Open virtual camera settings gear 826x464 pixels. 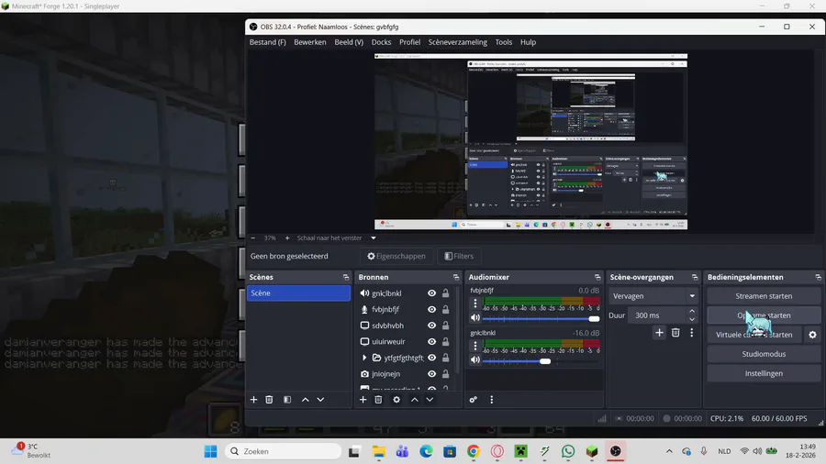coord(812,335)
